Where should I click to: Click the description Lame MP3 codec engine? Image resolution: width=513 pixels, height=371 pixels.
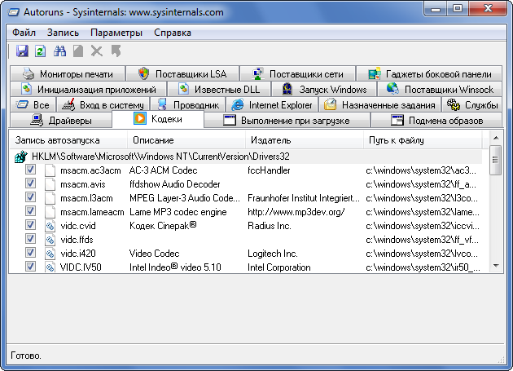[x=178, y=212]
